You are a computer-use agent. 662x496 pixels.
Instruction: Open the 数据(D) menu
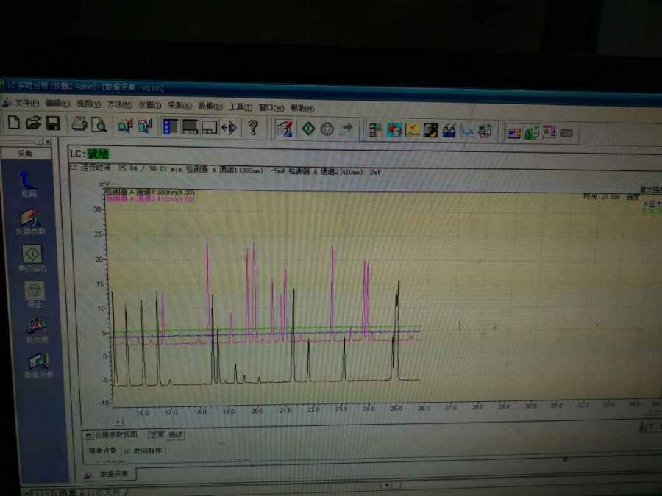tap(210, 107)
